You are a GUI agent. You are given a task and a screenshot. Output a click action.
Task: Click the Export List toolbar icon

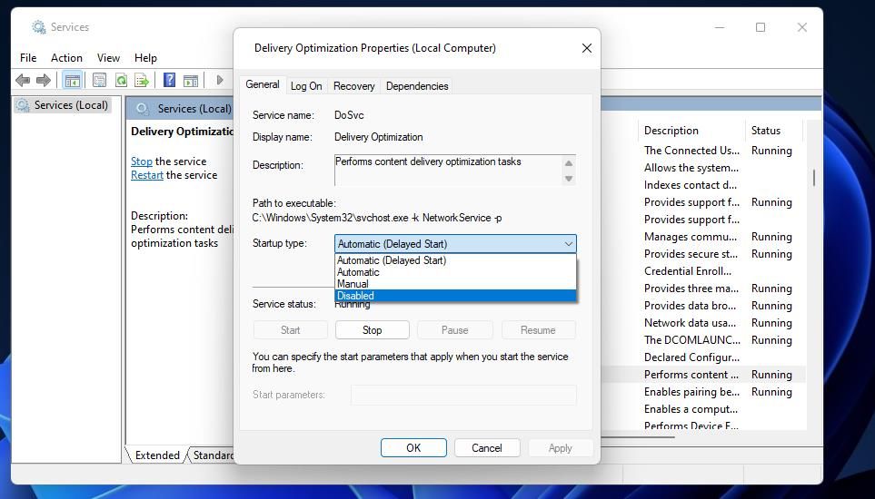point(142,81)
